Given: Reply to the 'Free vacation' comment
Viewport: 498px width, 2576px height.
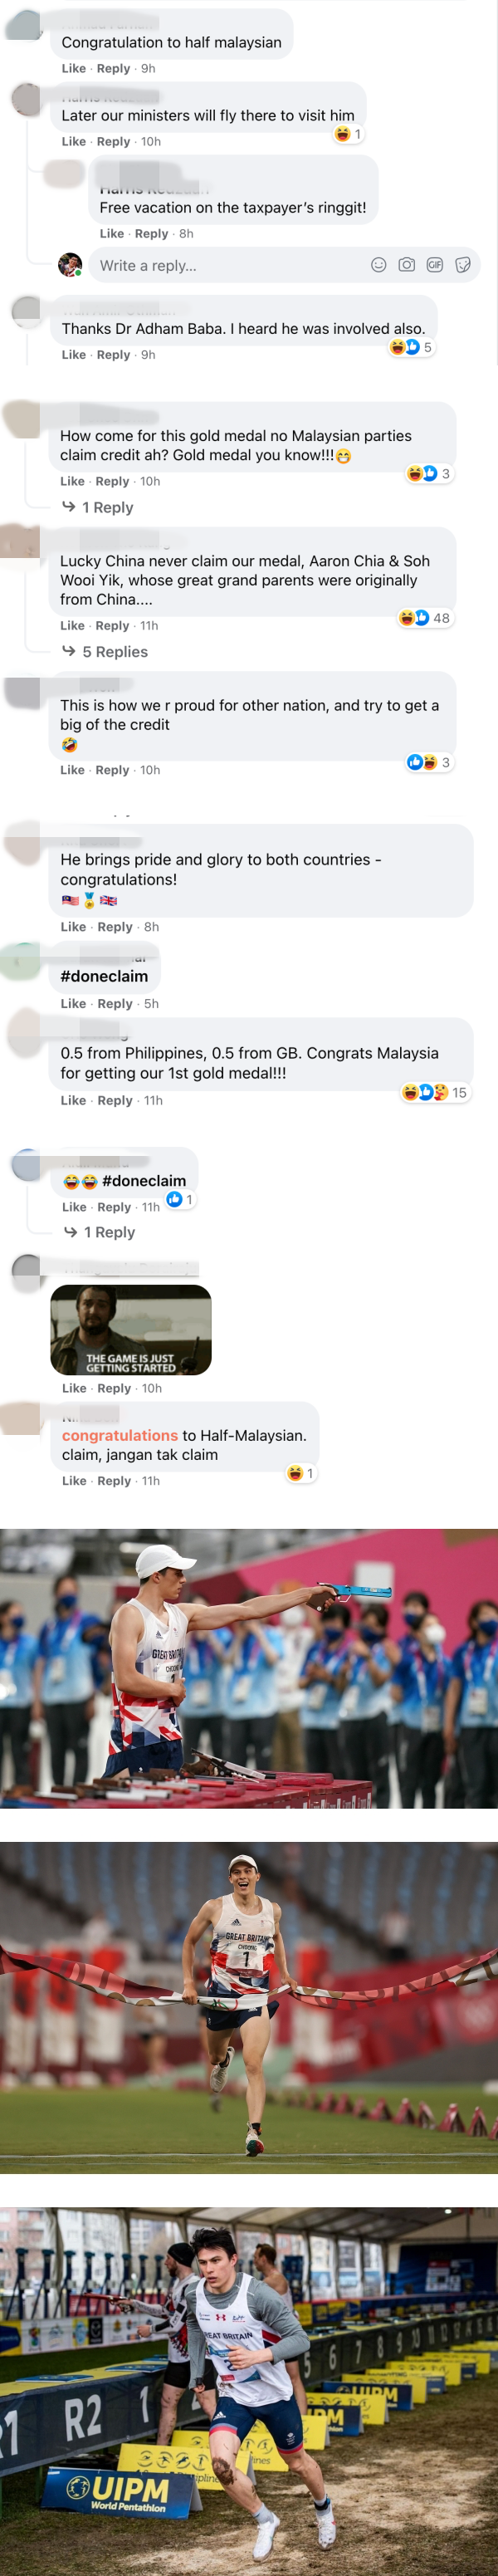Looking at the screenshot, I should click(151, 234).
